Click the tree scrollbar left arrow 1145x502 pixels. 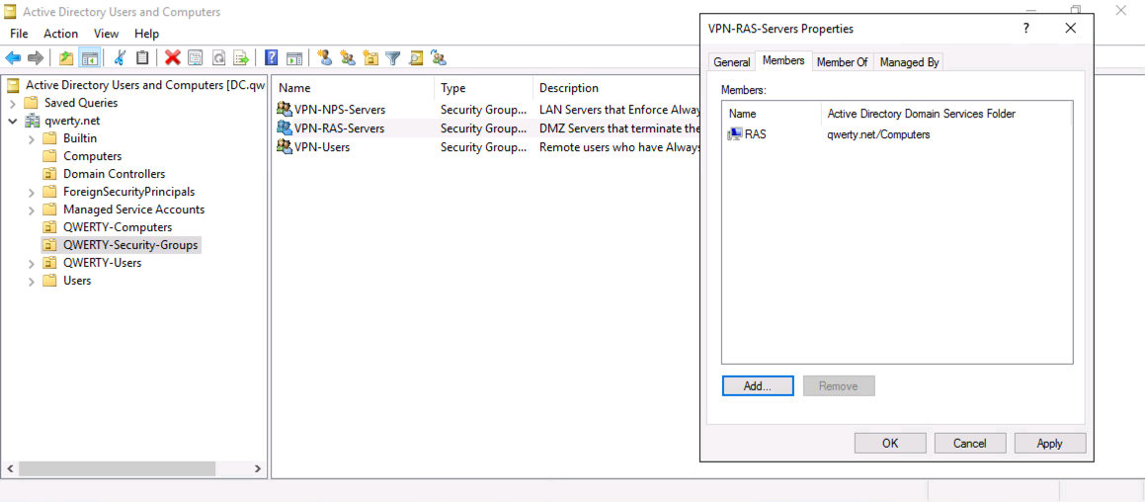[10, 468]
